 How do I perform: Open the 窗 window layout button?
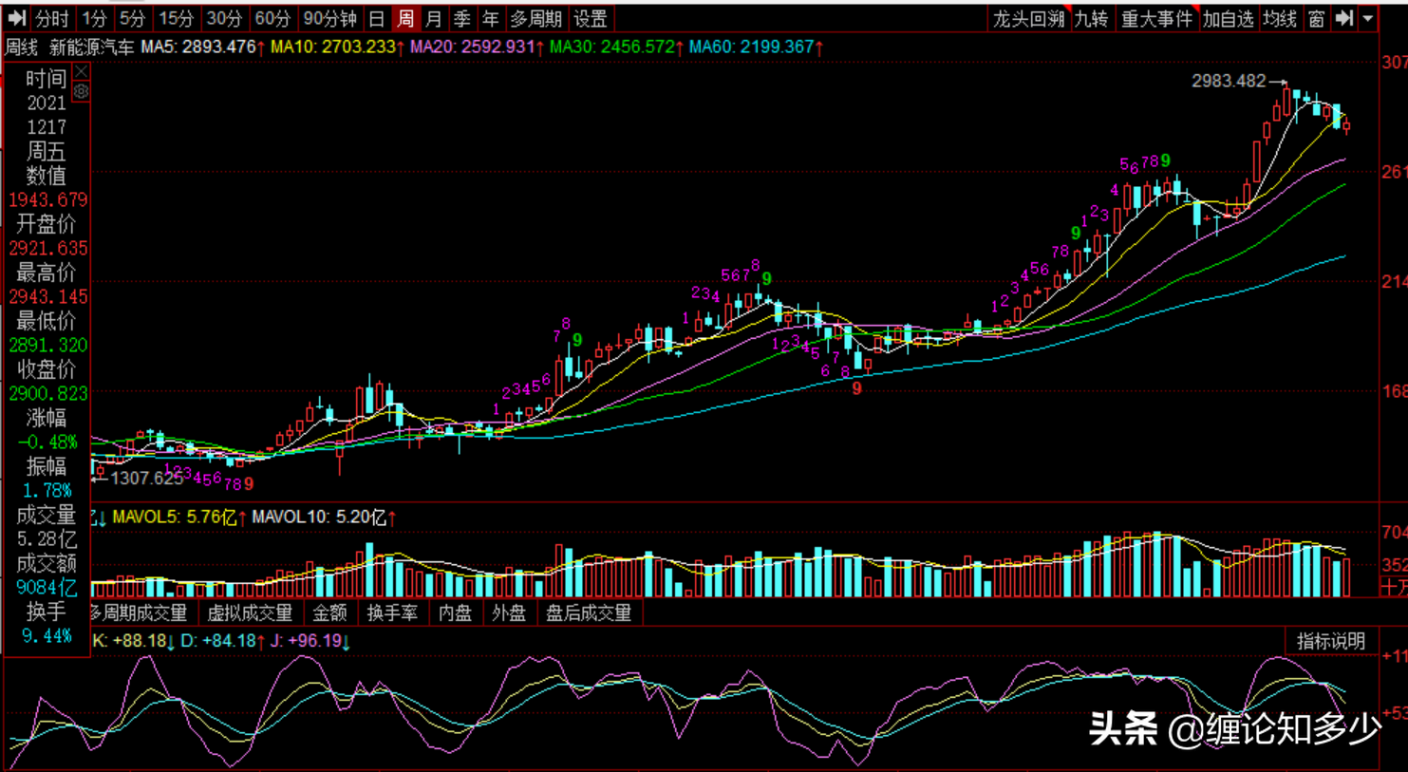pos(1316,18)
